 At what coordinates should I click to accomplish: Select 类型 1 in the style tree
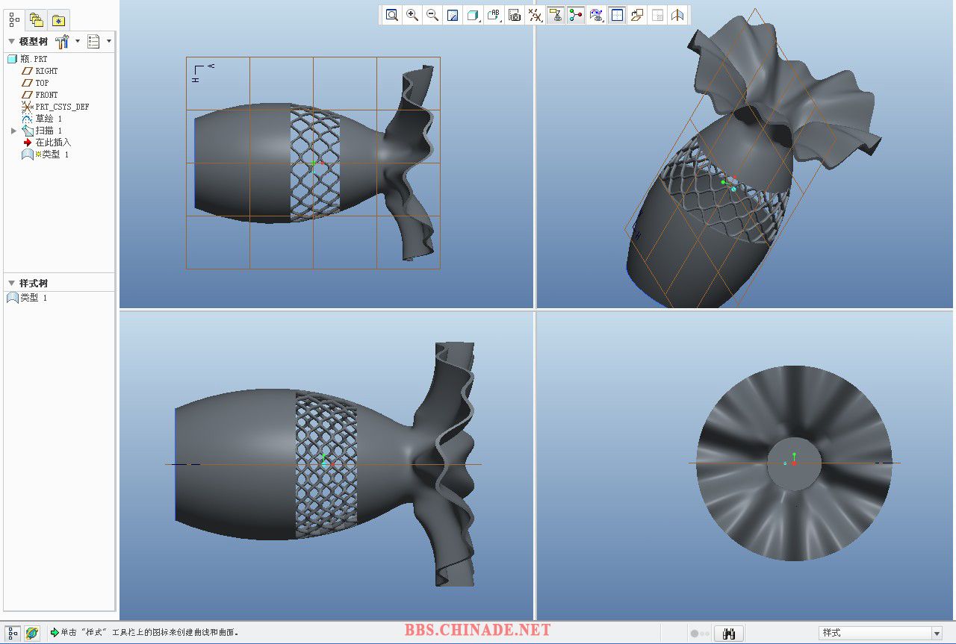pyautogui.click(x=33, y=298)
